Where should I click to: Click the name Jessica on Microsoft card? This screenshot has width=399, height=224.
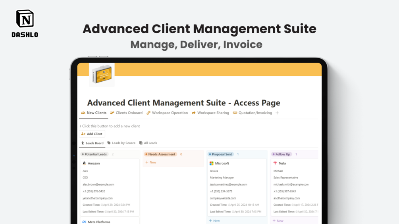point(214,171)
